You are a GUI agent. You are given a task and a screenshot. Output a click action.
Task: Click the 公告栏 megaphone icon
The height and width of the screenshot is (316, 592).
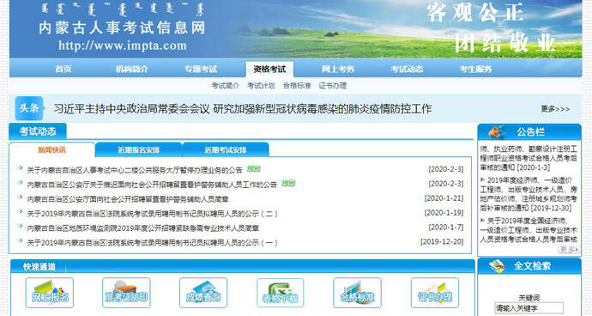[x=497, y=131]
